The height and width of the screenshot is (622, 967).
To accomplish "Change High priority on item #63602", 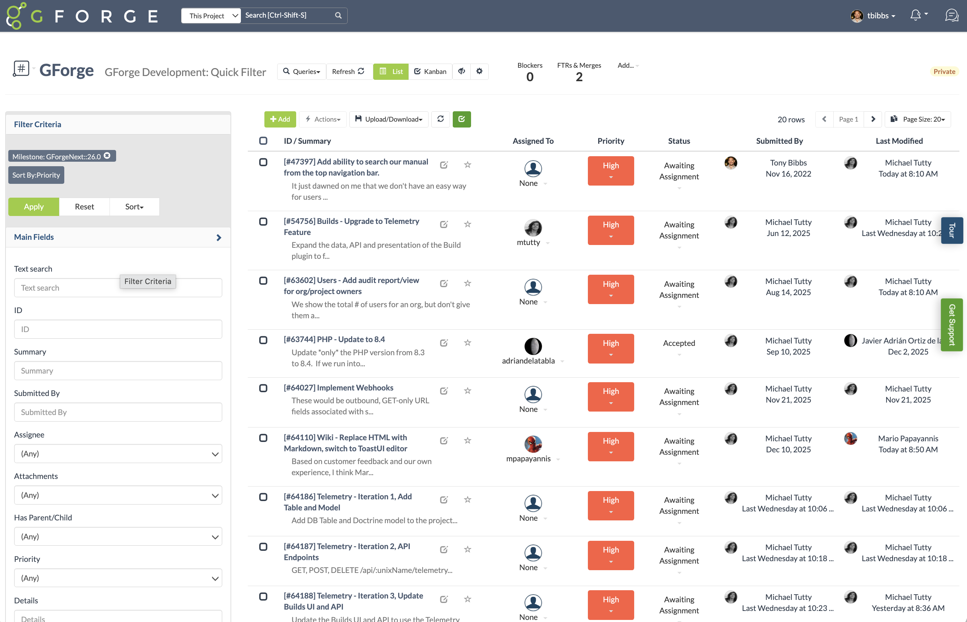I will coord(610,289).
